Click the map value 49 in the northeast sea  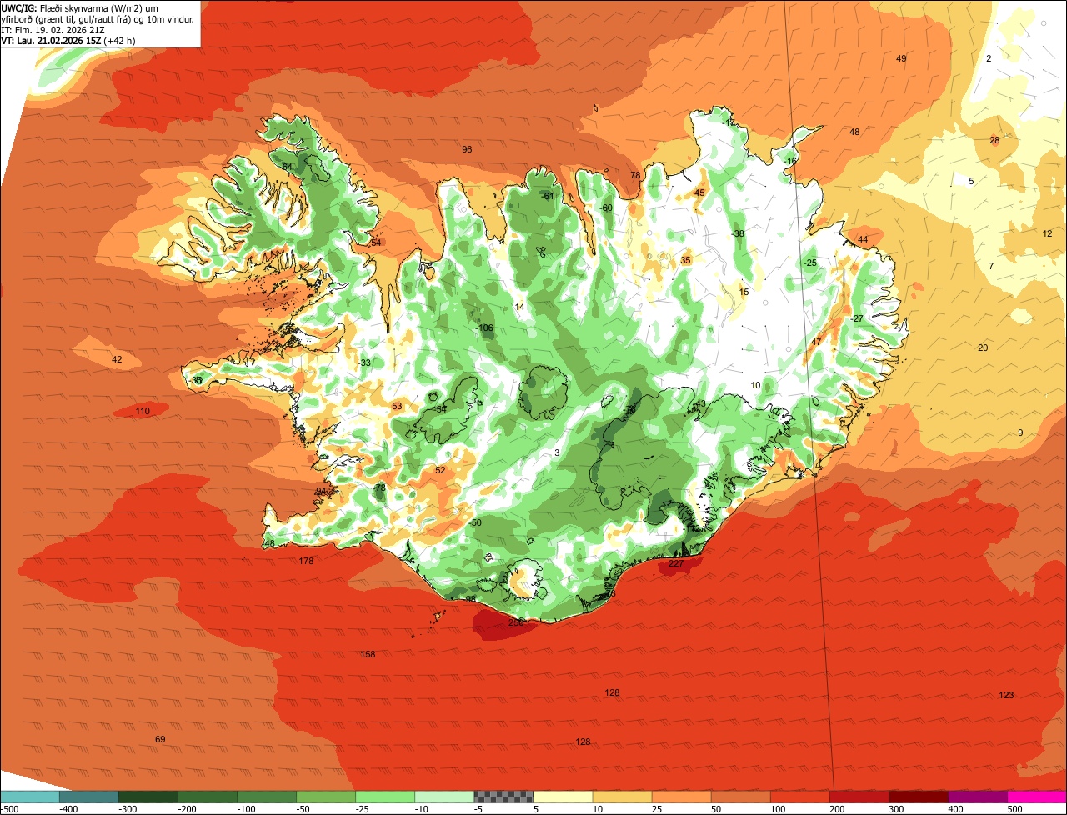coord(901,58)
